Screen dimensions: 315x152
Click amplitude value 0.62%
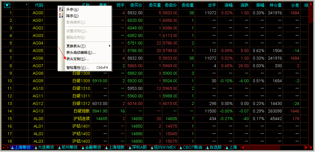[x=259, y=51]
